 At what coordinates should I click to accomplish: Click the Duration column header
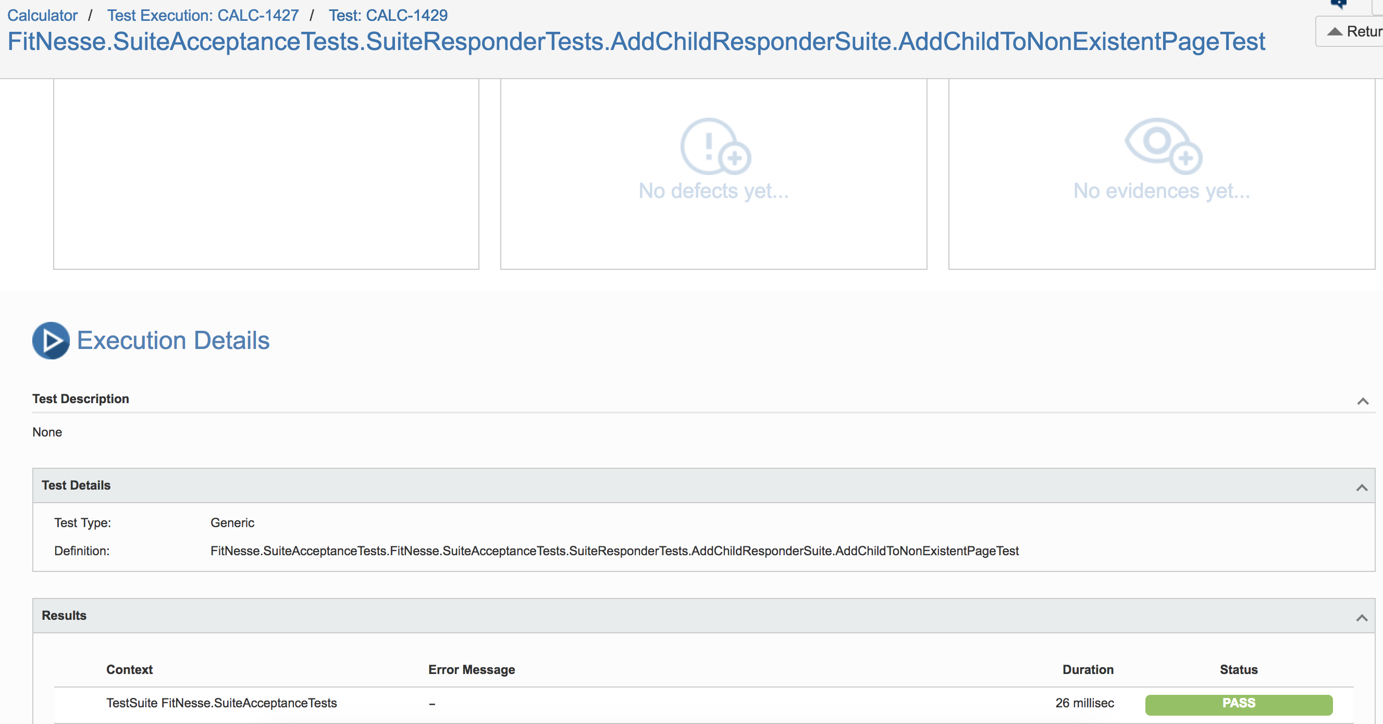(x=1088, y=669)
